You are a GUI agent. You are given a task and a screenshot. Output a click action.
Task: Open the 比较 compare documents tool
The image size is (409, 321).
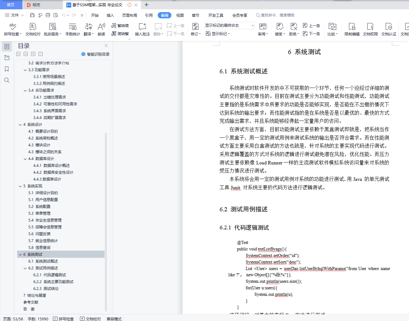coord(332,30)
